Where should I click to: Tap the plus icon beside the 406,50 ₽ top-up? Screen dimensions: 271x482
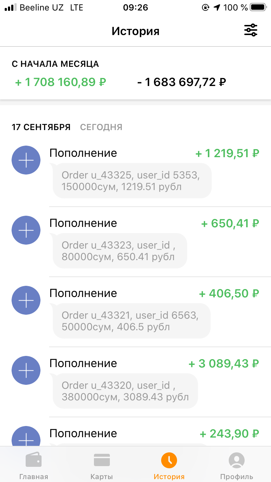coord(26,300)
